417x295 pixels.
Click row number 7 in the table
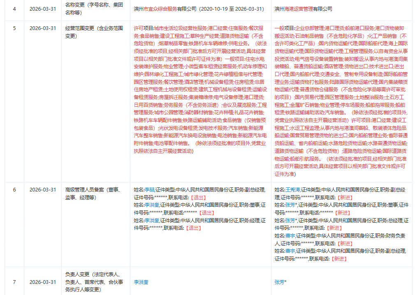[x=14, y=282]
